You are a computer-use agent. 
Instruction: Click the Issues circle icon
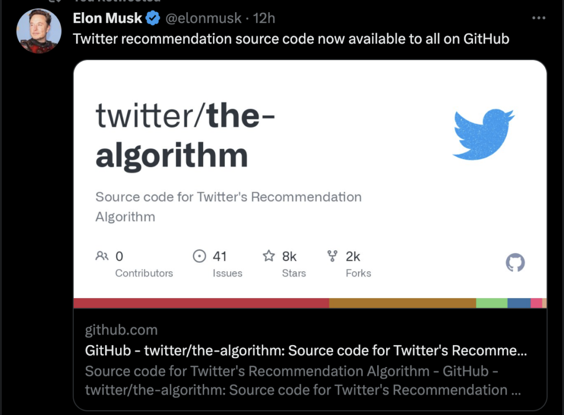199,256
